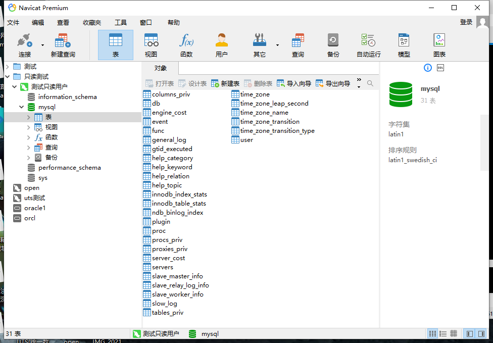The width and height of the screenshot is (493, 343).
Task: Show the DDL panel icon
Action: (440, 68)
